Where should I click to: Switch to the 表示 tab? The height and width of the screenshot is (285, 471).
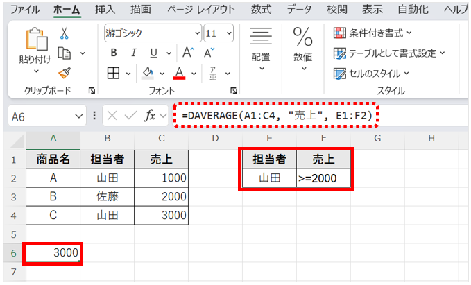coord(372,10)
